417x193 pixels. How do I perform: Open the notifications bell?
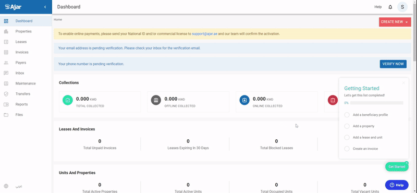(390, 7)
